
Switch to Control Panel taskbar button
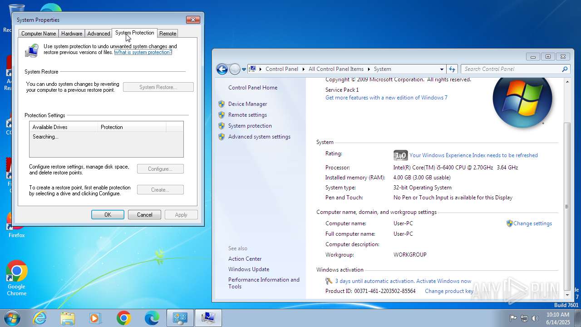point(180,318)
